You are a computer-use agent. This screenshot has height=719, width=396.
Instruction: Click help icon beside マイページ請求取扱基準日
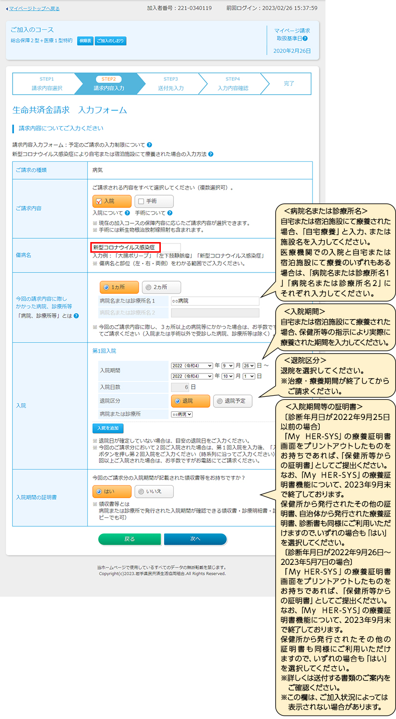tap(305, 38)
